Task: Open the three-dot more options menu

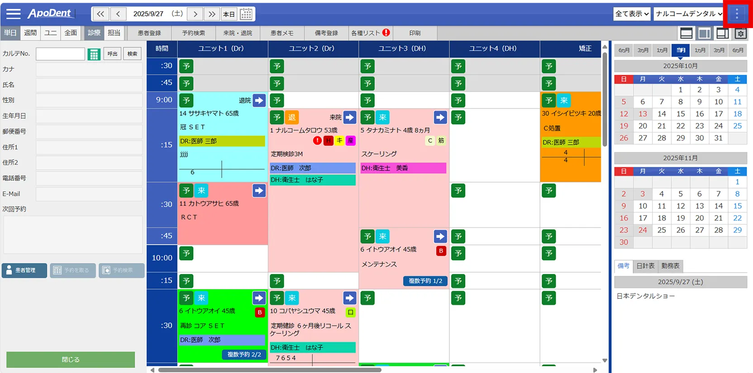Action: 737,14
